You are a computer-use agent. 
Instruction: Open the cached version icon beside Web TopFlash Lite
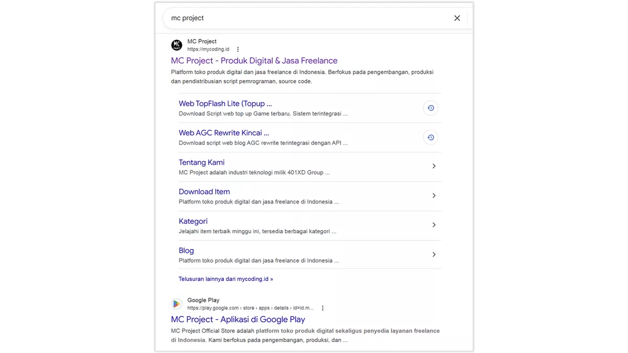point(430,108)
